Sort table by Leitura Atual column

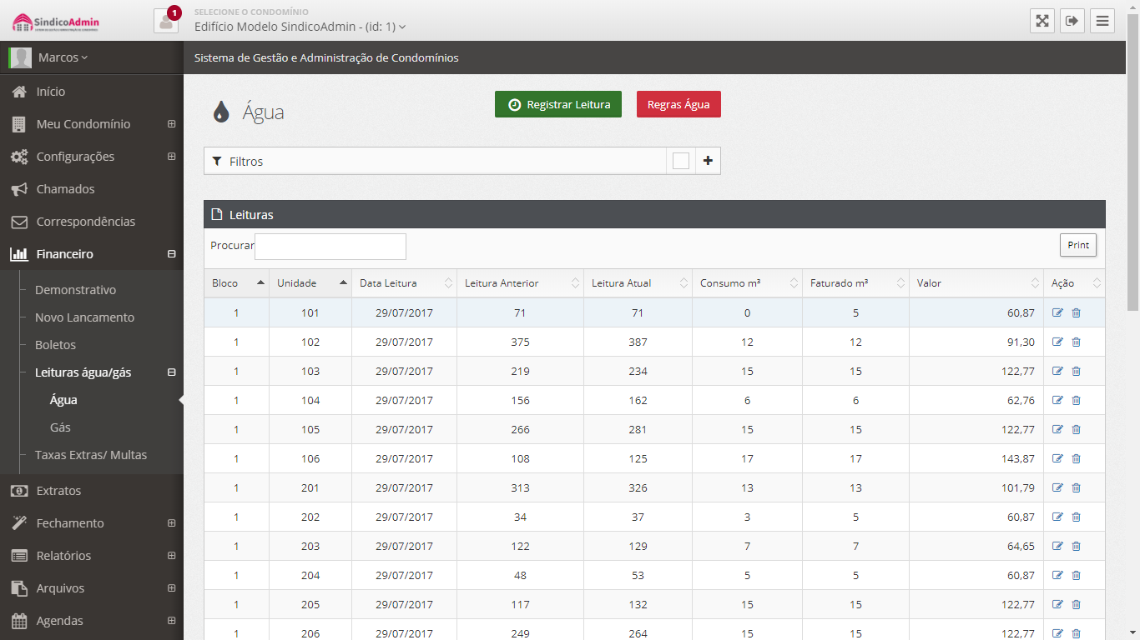pyautogui.click(x=638, y=283)
